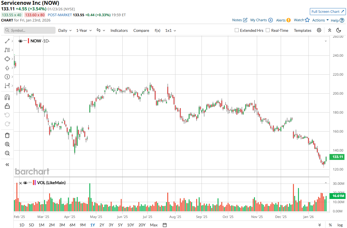The width and height of the screenshot is (347, 228).
Task: Open the f(x) expressions button
Action: click(157, 30)
